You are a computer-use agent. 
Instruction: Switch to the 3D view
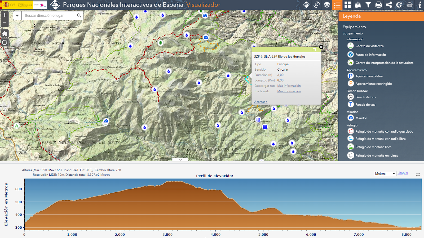(x=317, y=5)
